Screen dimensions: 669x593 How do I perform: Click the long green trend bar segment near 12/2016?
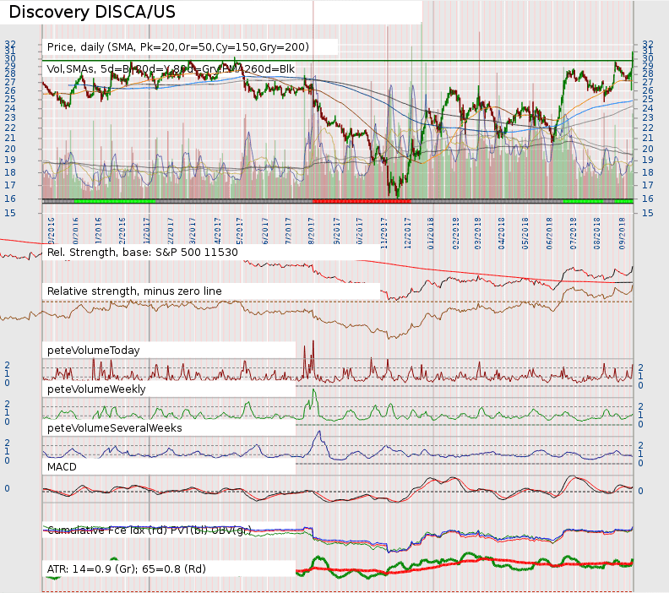115,200
